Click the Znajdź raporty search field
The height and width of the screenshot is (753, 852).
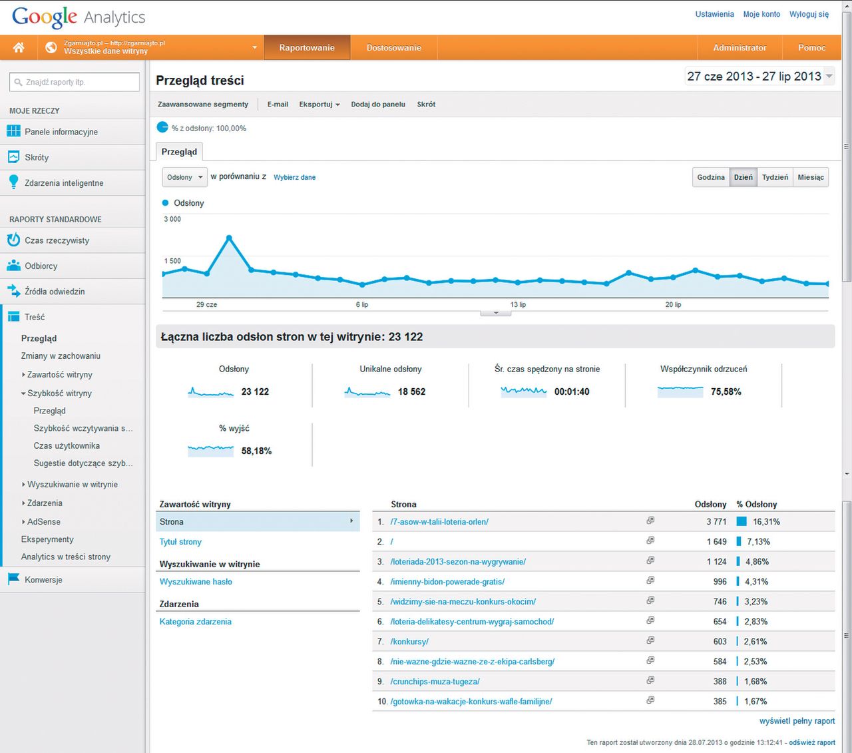point(75,82)
